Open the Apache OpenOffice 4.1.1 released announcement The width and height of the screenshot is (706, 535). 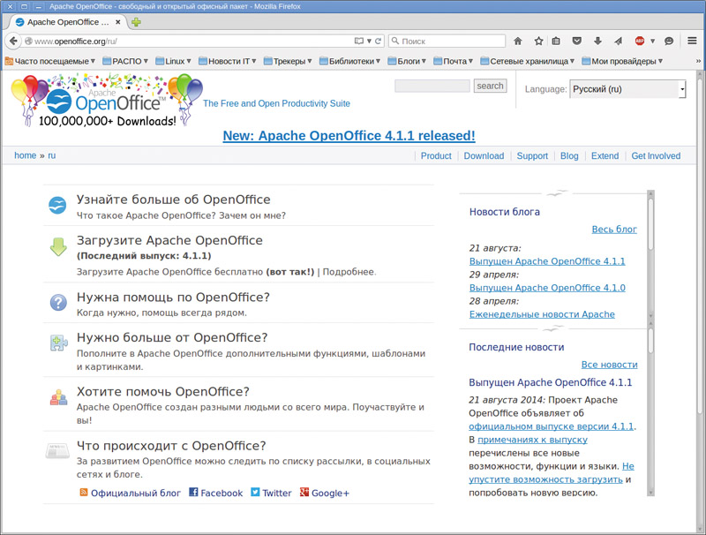(349, 136)
